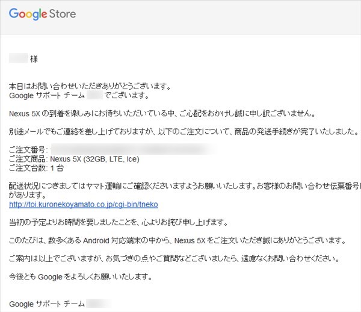Open the kuronekoyamato tracking link
Image resolution: width=361 pixels, height=312 pixels.
[x=84, y=204]
